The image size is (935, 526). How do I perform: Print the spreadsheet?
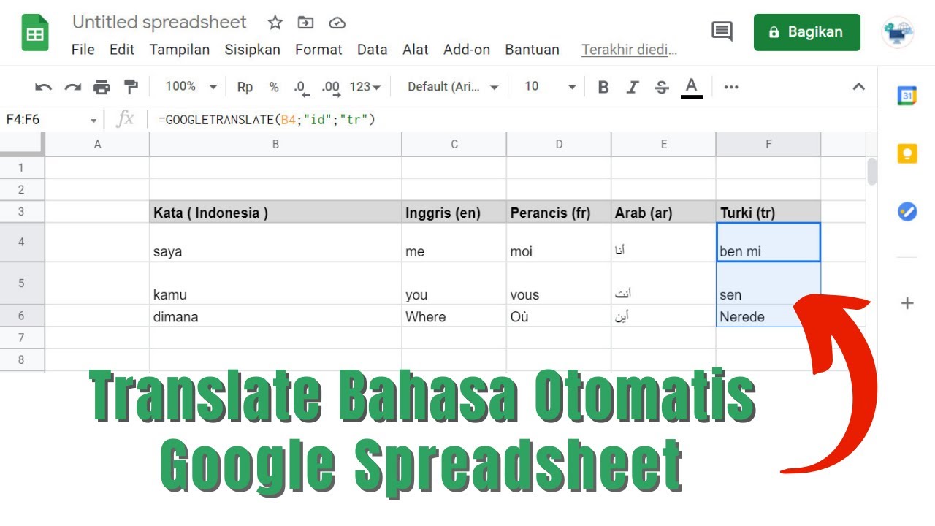point(102,87)
